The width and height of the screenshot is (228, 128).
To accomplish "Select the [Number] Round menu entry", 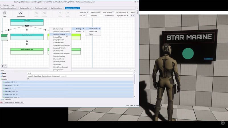I will 60,59.
